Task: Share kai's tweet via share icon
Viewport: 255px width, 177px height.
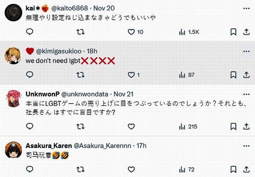Action: click(246, 32)
